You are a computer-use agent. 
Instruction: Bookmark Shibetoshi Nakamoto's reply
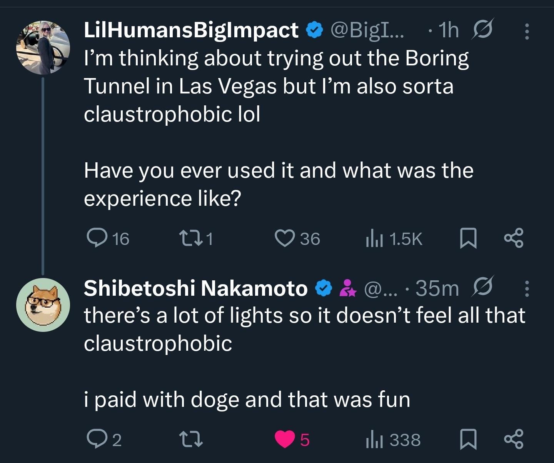pos(469,439)
